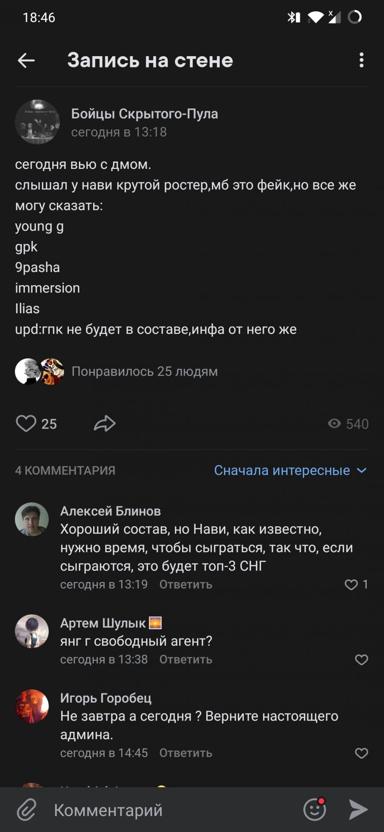Like Алексей Блинов's comment heart
The width and height of the screenshot is (384, 832).
pyautogui.click(x=351, y=584)
